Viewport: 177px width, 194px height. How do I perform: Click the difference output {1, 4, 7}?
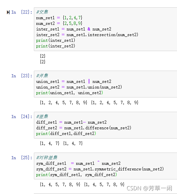click(x=61, y=143)
